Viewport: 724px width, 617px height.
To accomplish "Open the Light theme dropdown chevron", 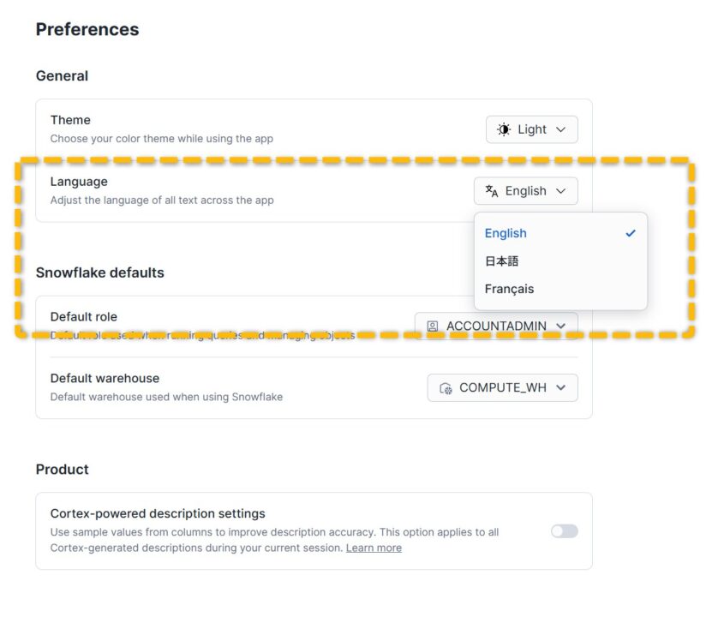I will [x=561, y=129].
